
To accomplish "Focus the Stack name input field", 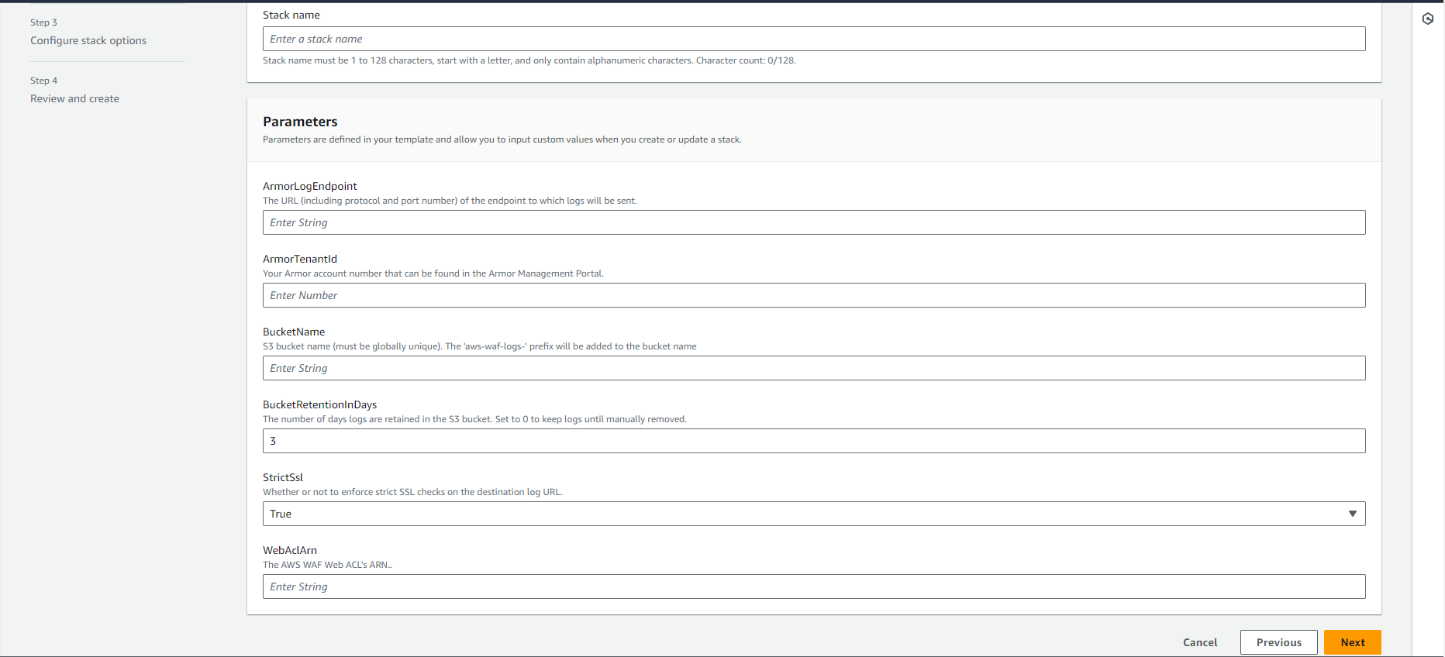I will point(813,39).
